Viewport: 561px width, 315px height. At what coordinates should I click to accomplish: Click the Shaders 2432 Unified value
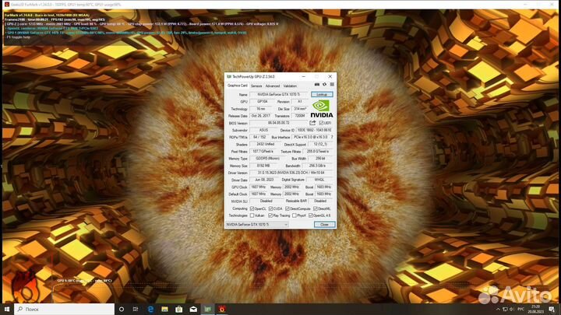[265, 145]
